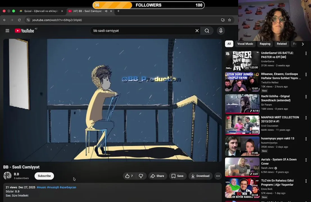Save the video to a playlist
The width and height of the screenshot is (311, 202).
178,176
